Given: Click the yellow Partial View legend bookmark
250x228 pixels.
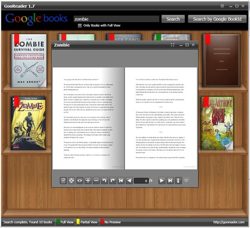Looking at the screenshot, I should (78, 222).
